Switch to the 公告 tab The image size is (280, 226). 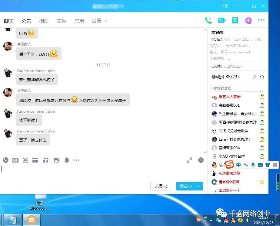26,21
